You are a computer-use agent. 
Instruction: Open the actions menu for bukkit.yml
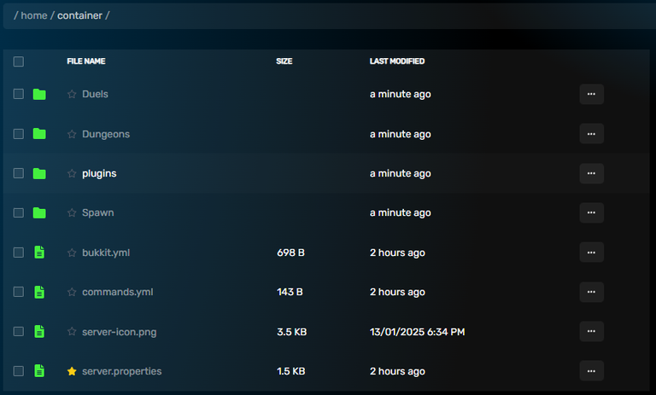click(591, 253)
